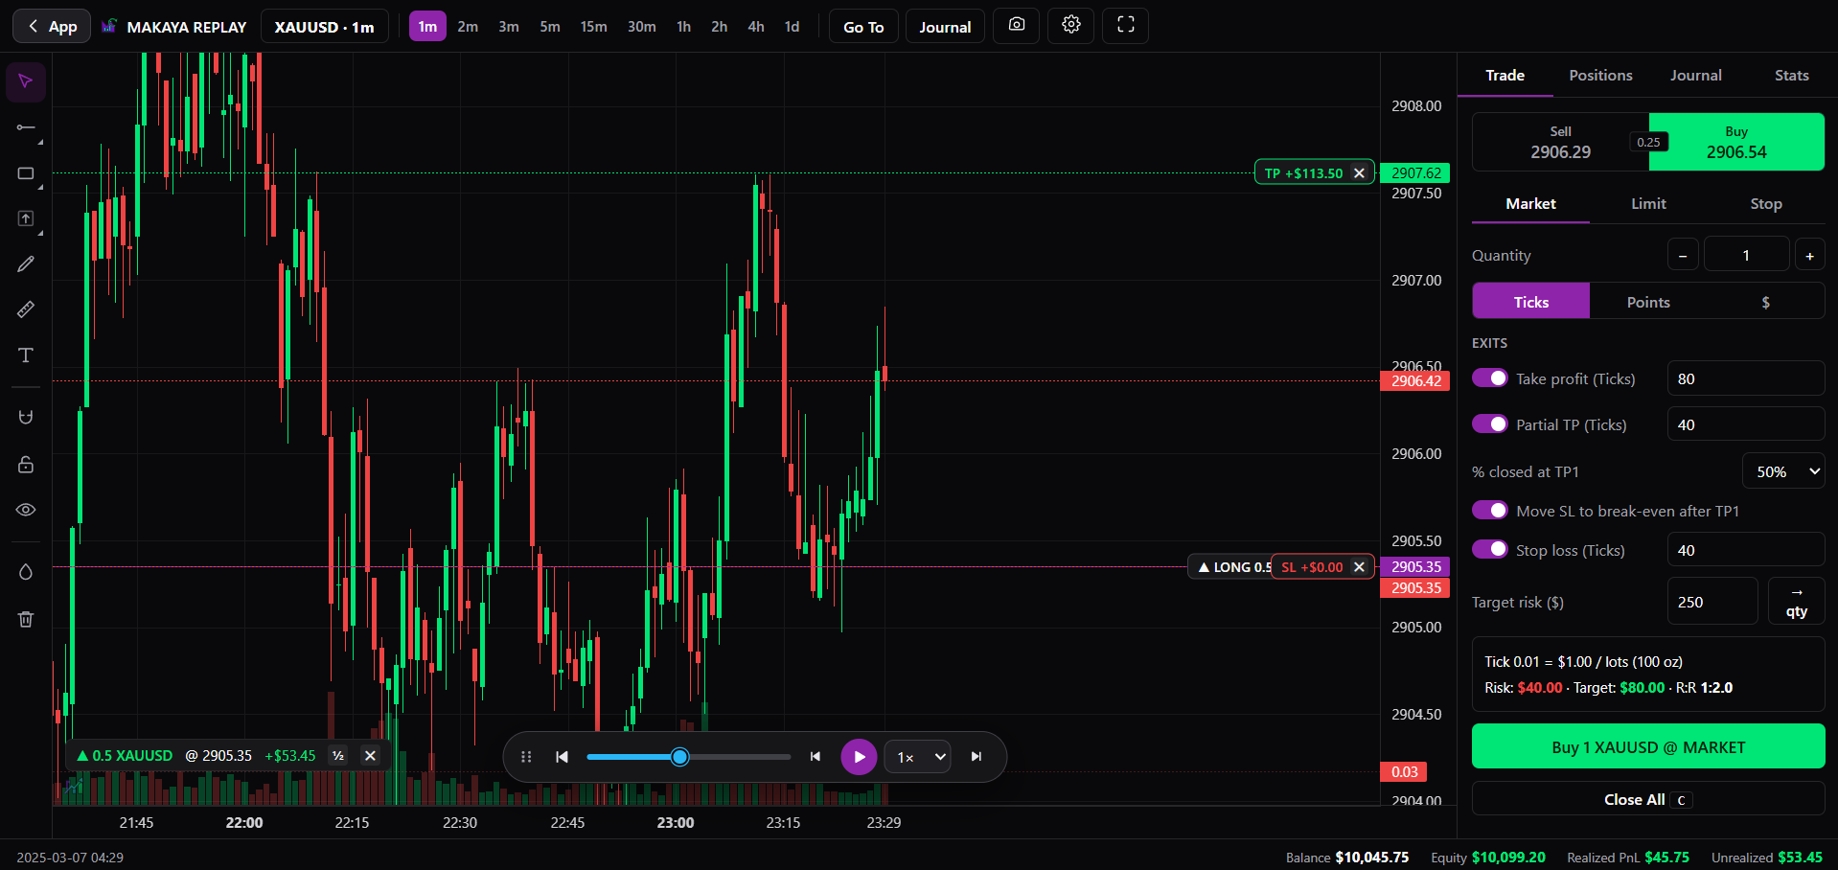Switch to 1h timeframe
This screenshot has height=870, width=1838.
coord(683,27)
